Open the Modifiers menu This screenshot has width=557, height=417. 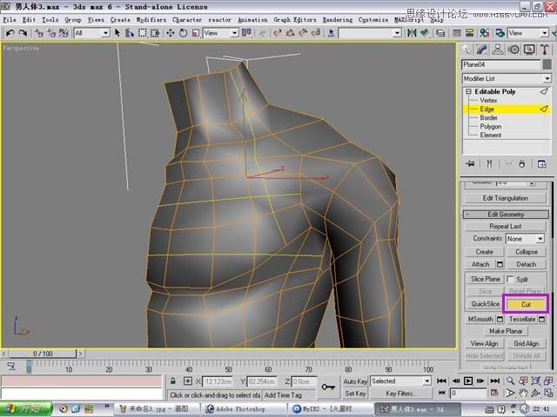tap(151, 19)
